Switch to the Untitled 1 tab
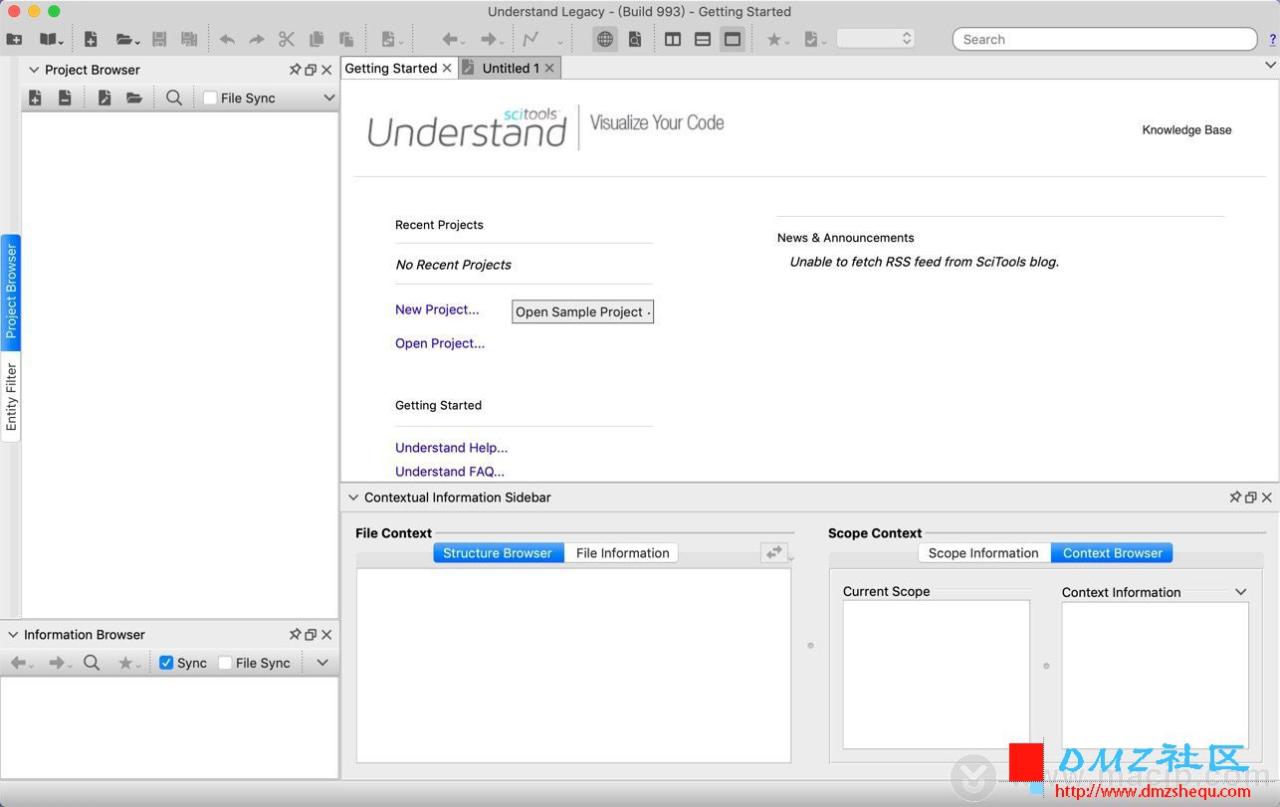Image resolution: width=1280 pixels, height=807 pixels. coord(511,69)
